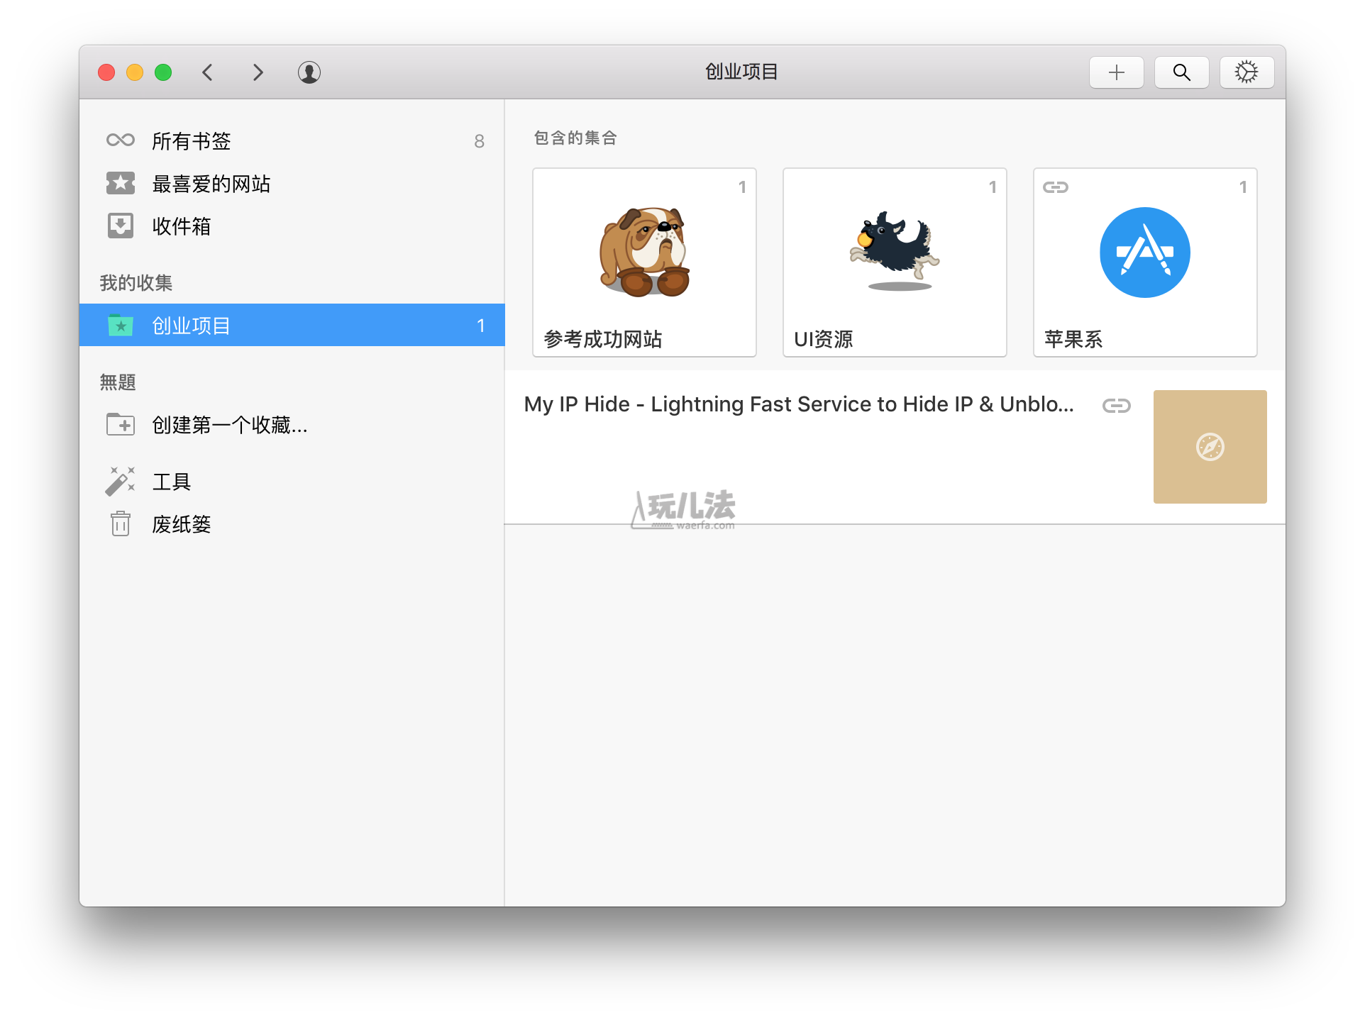1365x1020 pixels.
Task: Click link icon beside My IP Hide bookmark
Action: point(1116,406)
